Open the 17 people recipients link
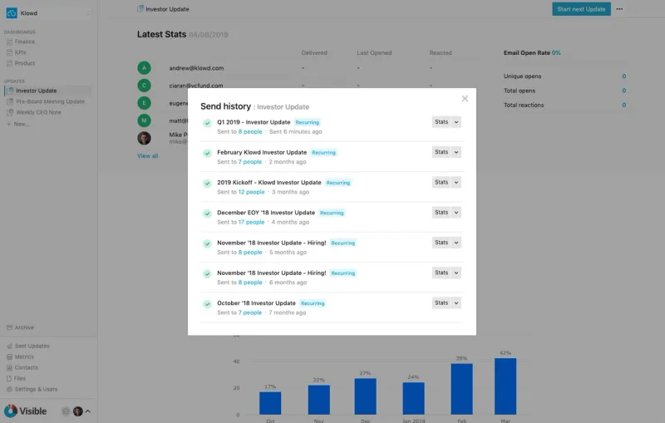This screenshot has height=423, width=665. pos(252,222)
